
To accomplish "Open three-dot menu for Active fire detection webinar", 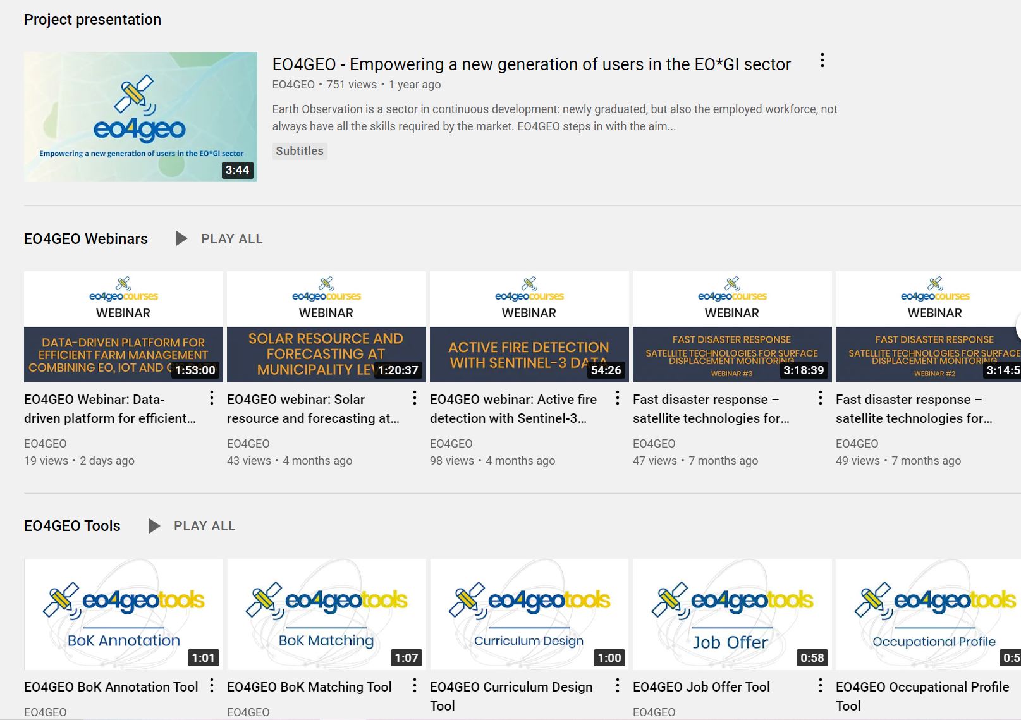I will [618, 398].
